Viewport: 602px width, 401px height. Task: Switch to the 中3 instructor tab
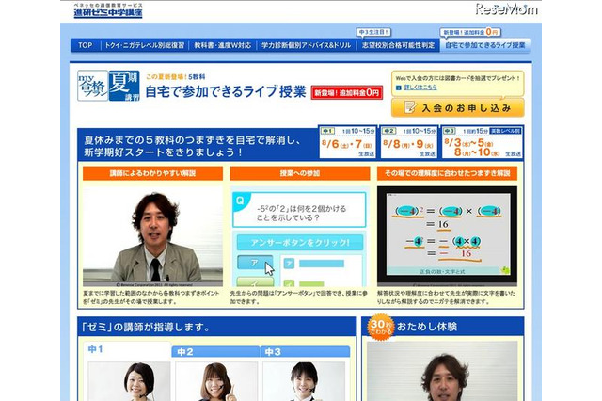pyautogui.click(x=305, y=352)
